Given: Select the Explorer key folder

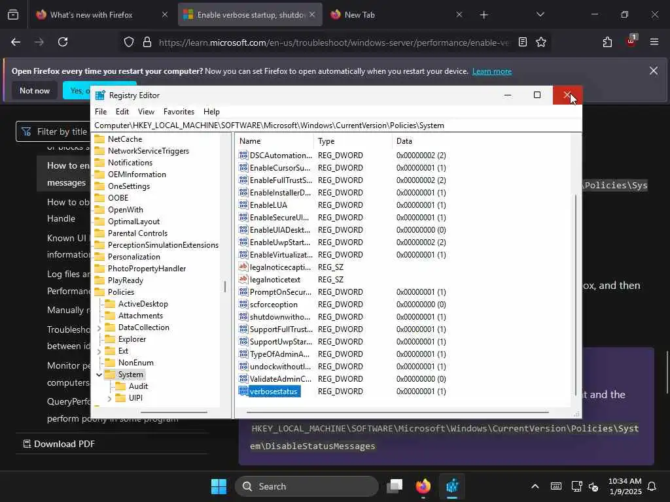Looking at the screenshot, I should (x=132, y=339).
